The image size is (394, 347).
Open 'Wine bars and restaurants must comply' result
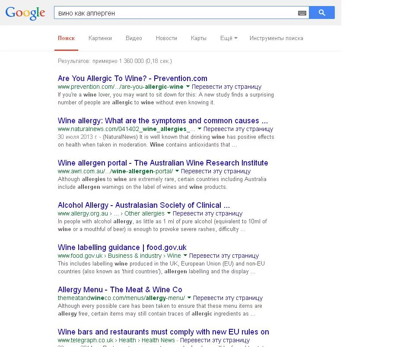[163, 332]
